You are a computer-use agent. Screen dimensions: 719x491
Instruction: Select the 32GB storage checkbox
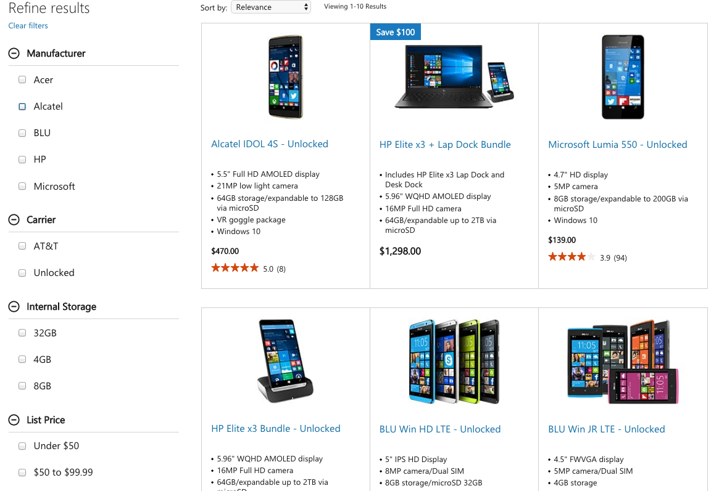(22, 333)
